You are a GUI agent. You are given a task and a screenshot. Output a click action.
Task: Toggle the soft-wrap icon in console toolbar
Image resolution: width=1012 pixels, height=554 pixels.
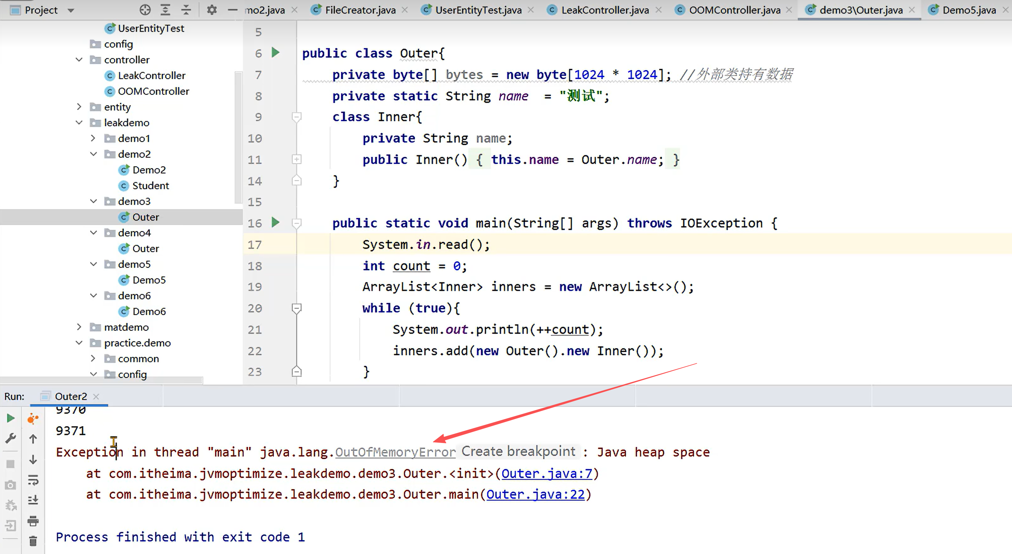tap(33, 479)
